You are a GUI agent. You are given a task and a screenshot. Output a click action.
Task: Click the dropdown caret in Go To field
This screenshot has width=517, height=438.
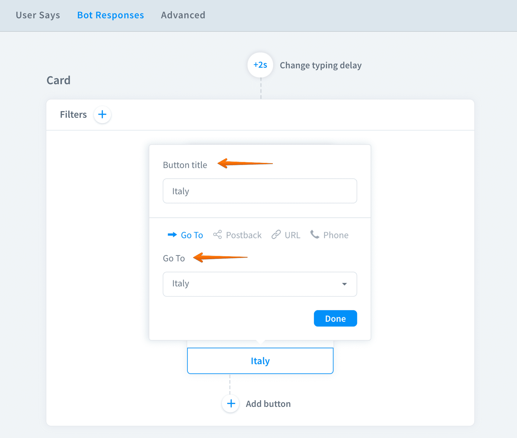coord(344,284)
